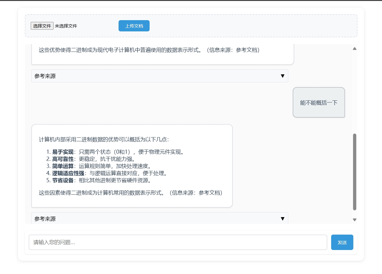Click the list item 节省设备
This screenshot has width=382, height=274.
point(102,180)
